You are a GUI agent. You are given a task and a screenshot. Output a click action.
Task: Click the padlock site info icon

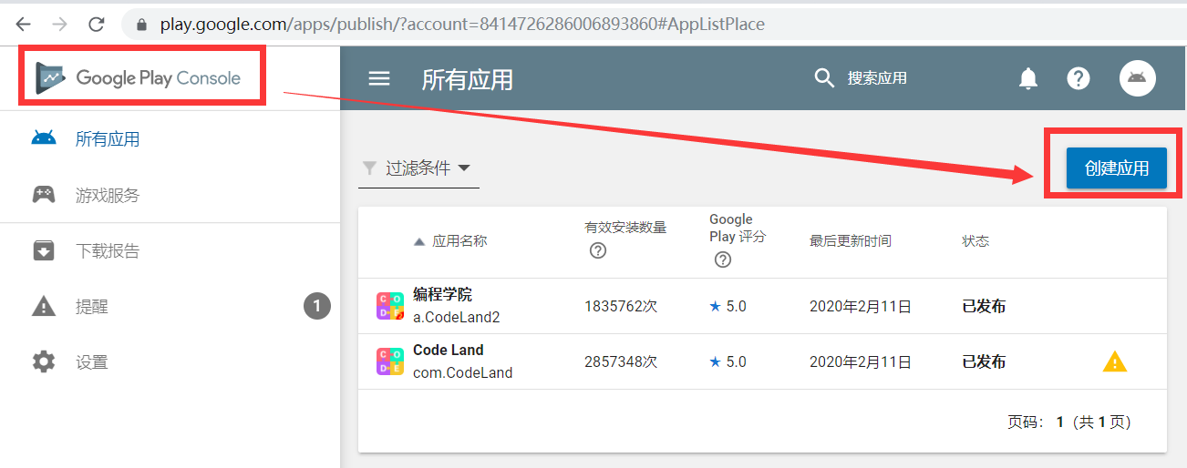pyautogui.click(x=141, y=25)
